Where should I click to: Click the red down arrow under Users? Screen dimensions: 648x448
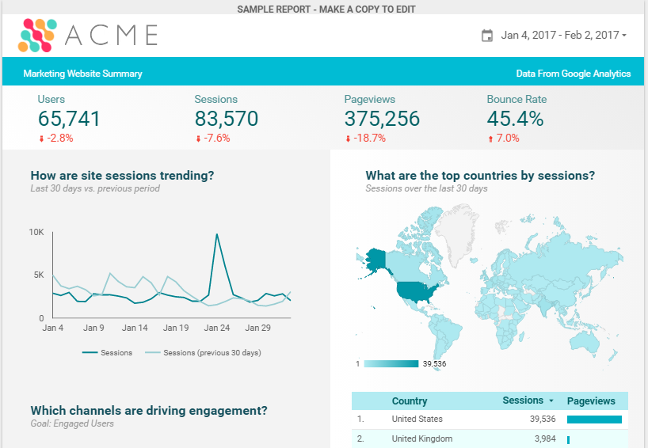[41, 139]
